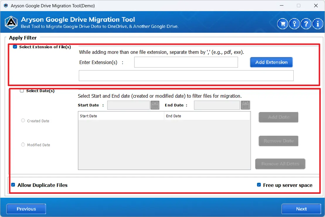Open the Start Date calendar picker
Viewport: 325px width, 217px height.
point(155,105)
